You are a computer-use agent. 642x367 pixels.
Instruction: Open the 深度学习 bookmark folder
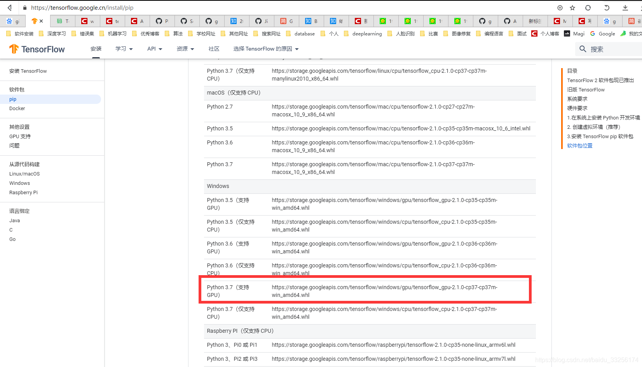click(52, 34)
